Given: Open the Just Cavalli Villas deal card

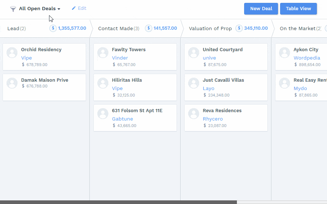Looking at the screenshot, I should point(223,80).
